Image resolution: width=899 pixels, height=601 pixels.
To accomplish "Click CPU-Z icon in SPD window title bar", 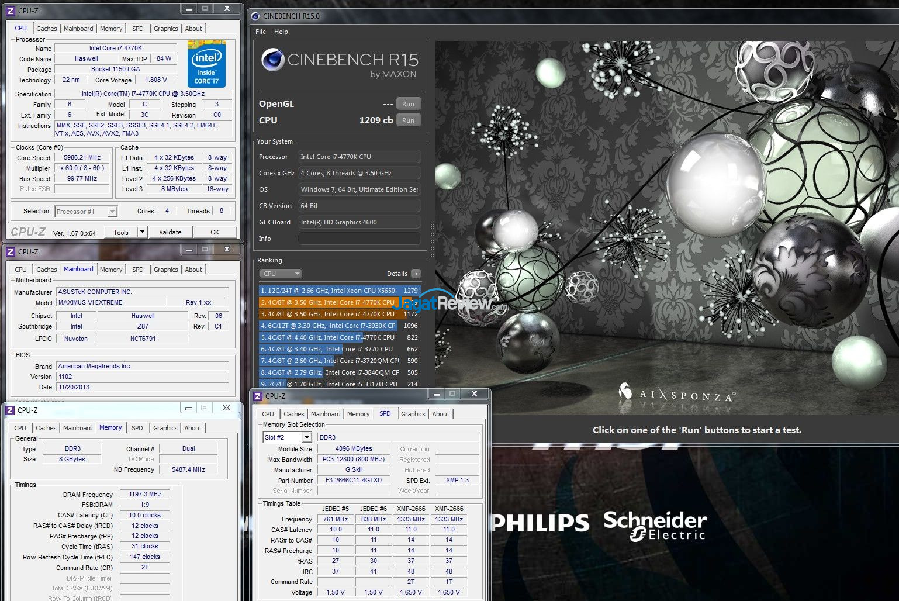I will pyautogui.click(x=258, y=396).
